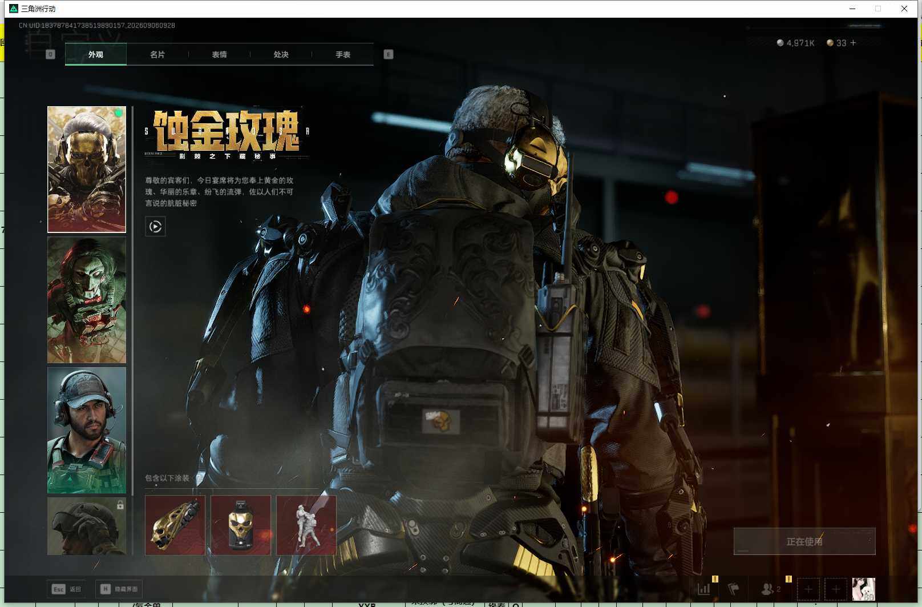Click the E key next-tab icon
Viewport: 922px width, 607px height.
[389, 54]
